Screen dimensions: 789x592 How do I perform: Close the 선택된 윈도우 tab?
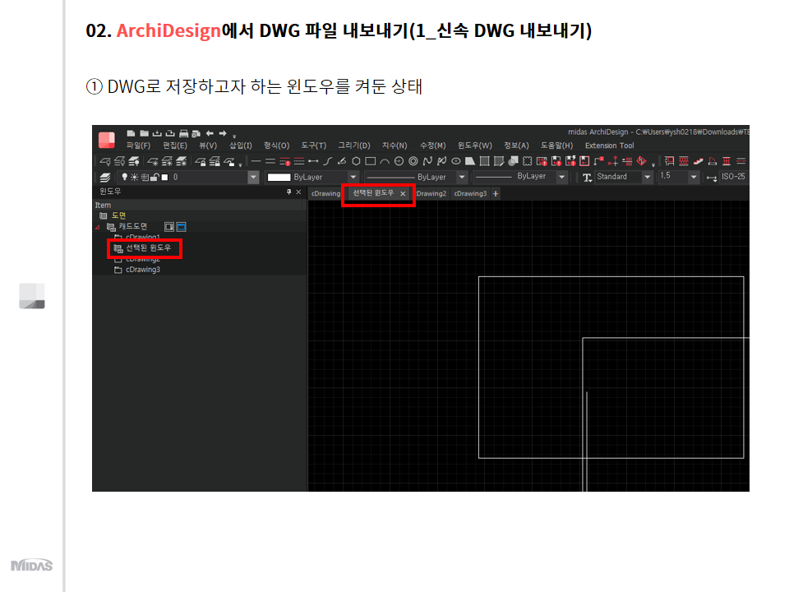pos(403,194)
